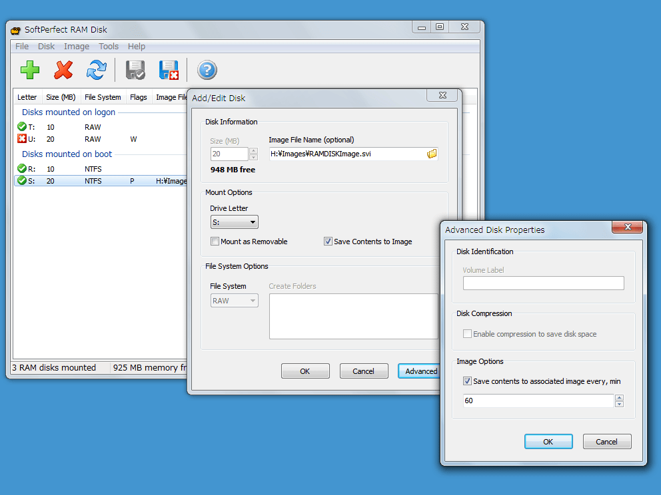Screen dimensions: 661x495
Task: Decrease the save interval minutes spinner
Action: (x=619, y=404)
